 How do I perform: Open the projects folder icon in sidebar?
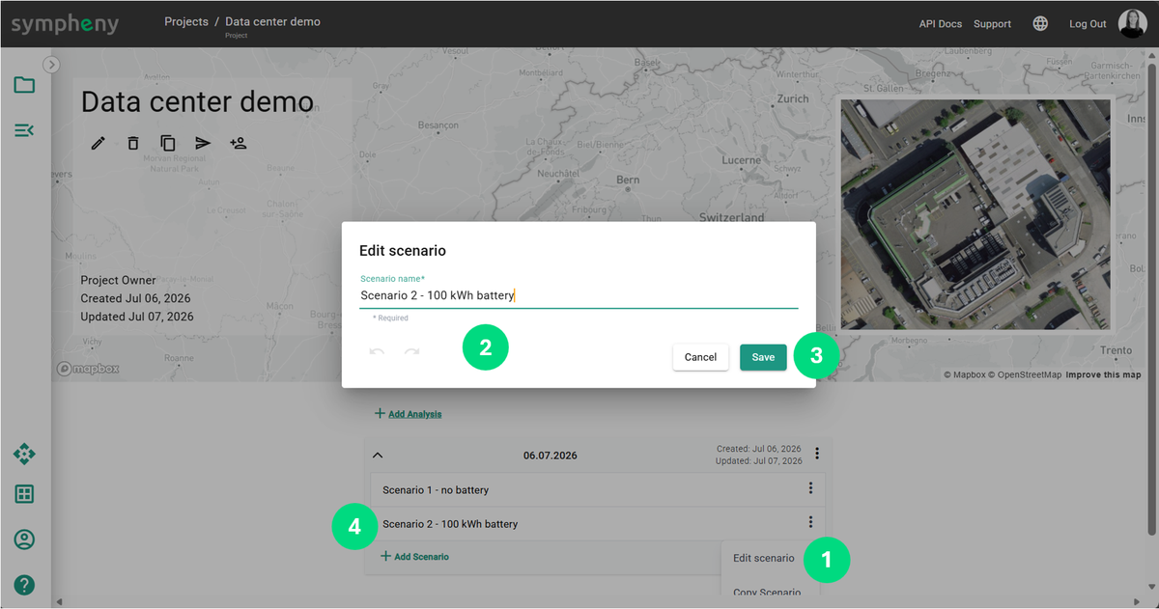click(24, 85)
